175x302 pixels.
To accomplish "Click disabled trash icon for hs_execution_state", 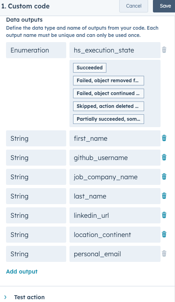I will coord(164,50).
